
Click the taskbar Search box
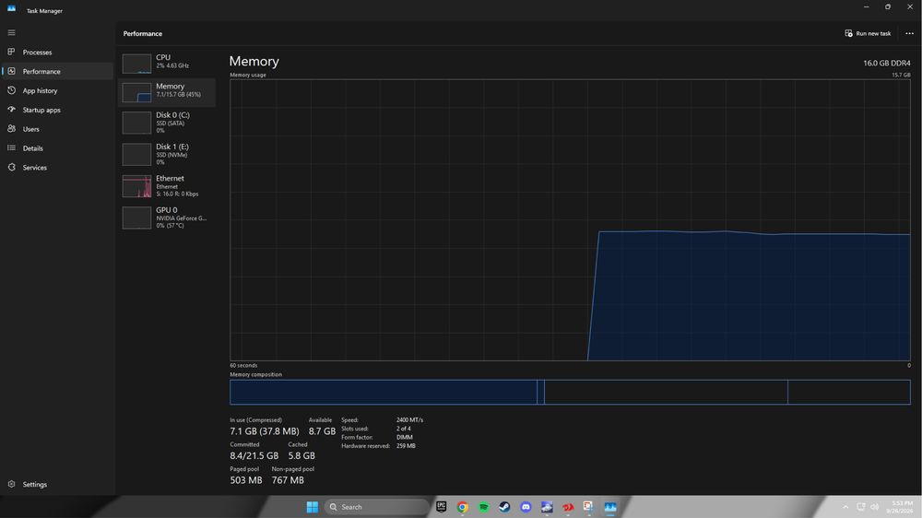376,507
